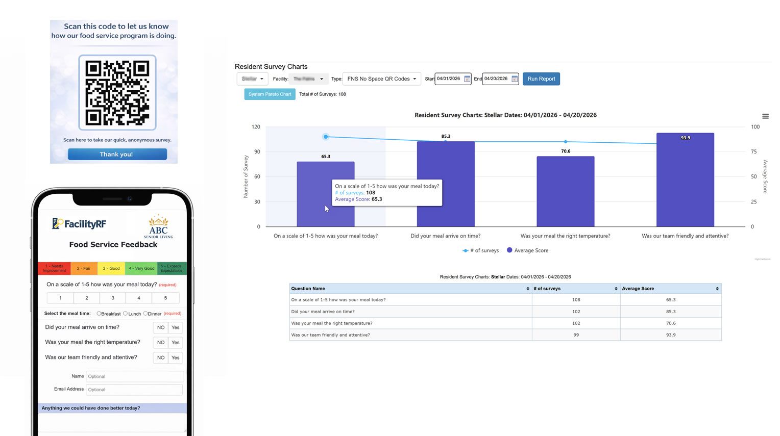Click table cell showing 99 surveys
Image resolution: width=780 pixels, height=436 pixels.
(576, 335)
